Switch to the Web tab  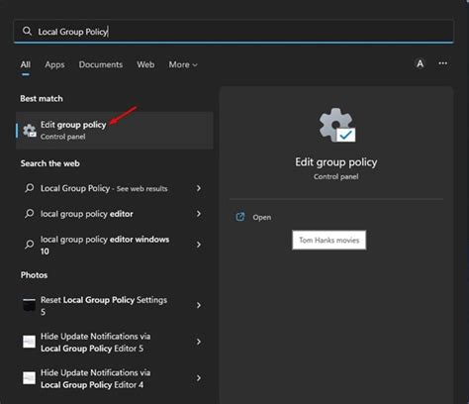pos(145,64)
